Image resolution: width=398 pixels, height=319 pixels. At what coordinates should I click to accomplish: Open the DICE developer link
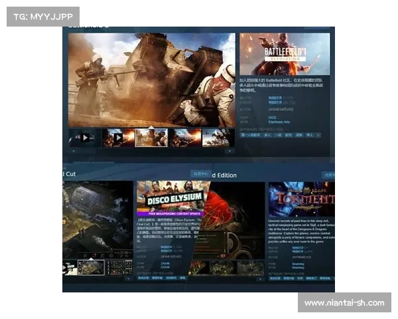pos(272,118)
